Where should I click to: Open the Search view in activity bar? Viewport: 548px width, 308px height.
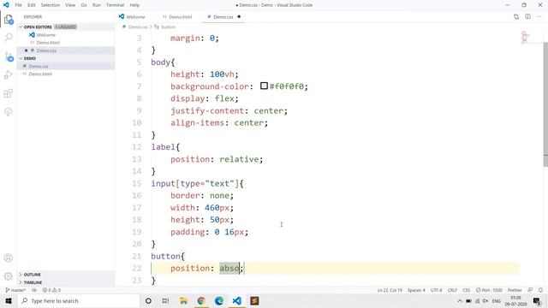[9, 38]
